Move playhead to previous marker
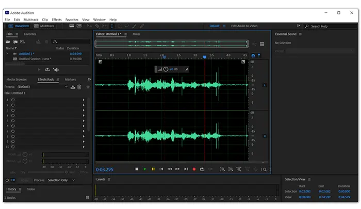The height and width of the screenshot is (209, 361). pyautogui.click(x=161, y=169)
